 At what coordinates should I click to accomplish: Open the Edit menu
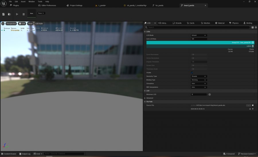pyautogui.click(x=16, y=1)
